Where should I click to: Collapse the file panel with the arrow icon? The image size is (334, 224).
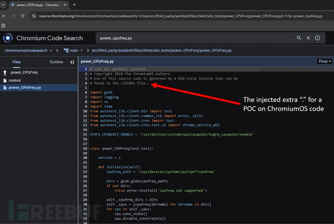tap(72, 62)
